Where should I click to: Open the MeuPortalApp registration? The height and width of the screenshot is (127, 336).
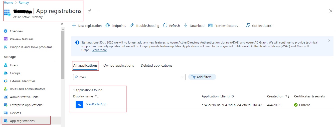(96, 104)
